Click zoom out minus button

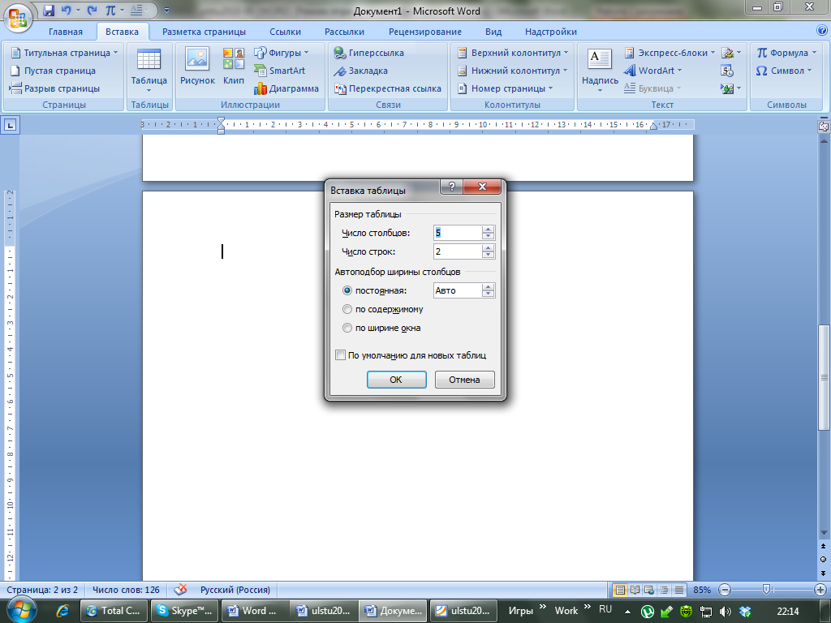pos(725,590)
